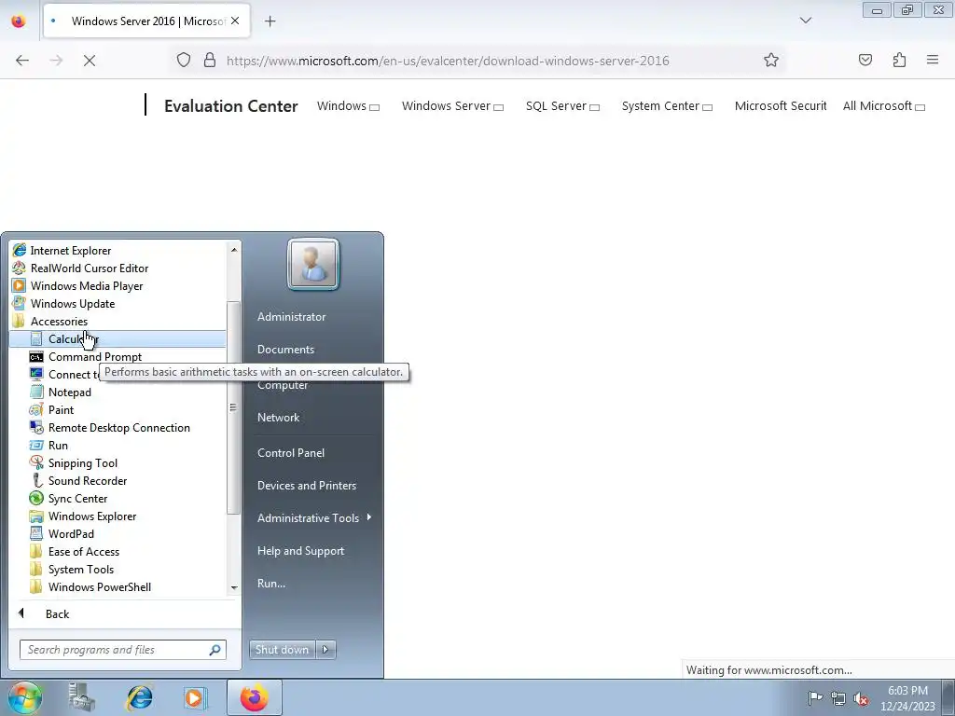Screen dimensions: 955x716
Task: Go back in Firefox
Action: point(22,61)
